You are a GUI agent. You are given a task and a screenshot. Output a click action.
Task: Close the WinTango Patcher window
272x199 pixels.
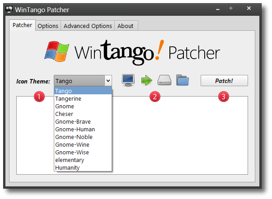249,8
